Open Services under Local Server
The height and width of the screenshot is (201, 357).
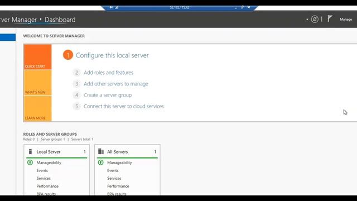pos(44,178)
